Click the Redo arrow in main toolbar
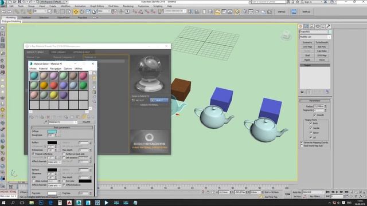 coord(10,11)
